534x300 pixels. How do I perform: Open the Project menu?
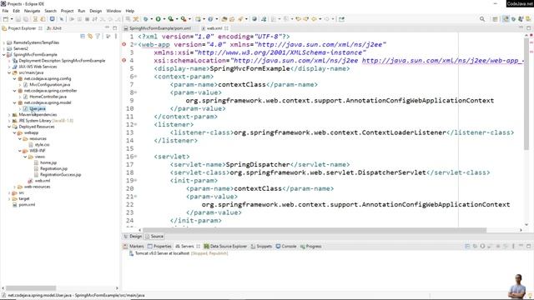coord(67,11)
